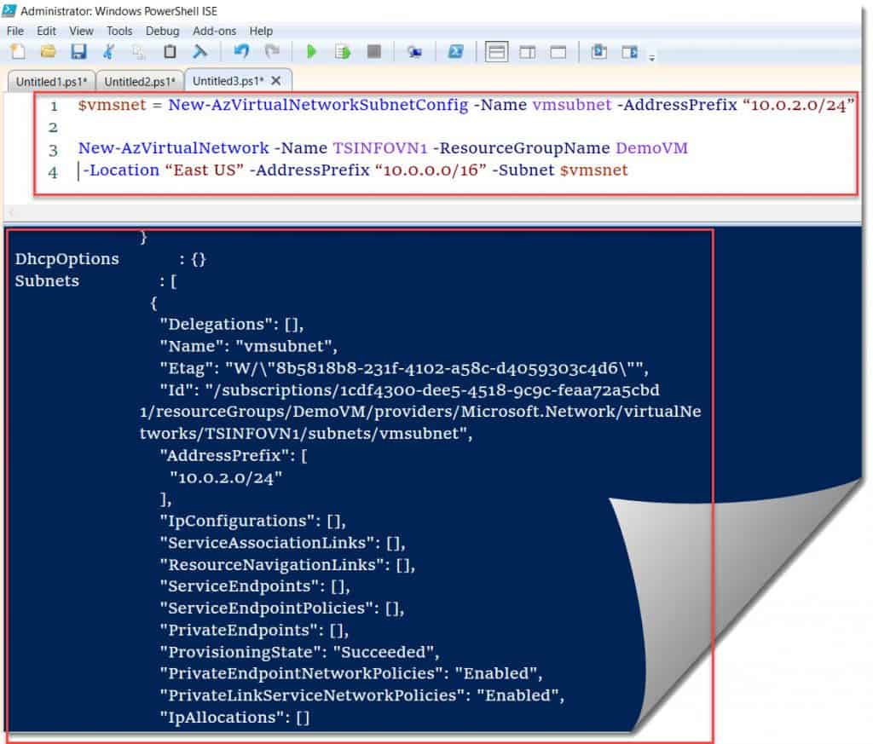Click the Save icon to save the script
The height and width of the screenshot is (744, 873).
tap(78, 51)
